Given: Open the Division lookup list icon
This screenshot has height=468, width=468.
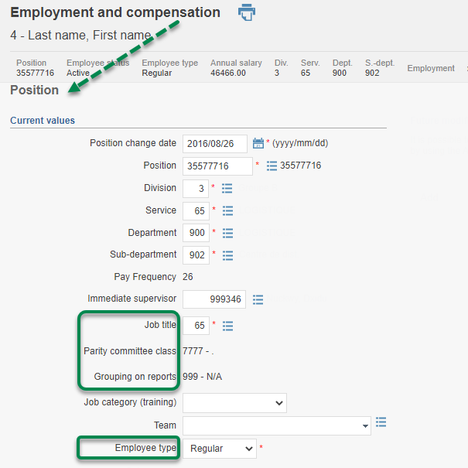Looking at the screenshot, I should tap(227, 188).
